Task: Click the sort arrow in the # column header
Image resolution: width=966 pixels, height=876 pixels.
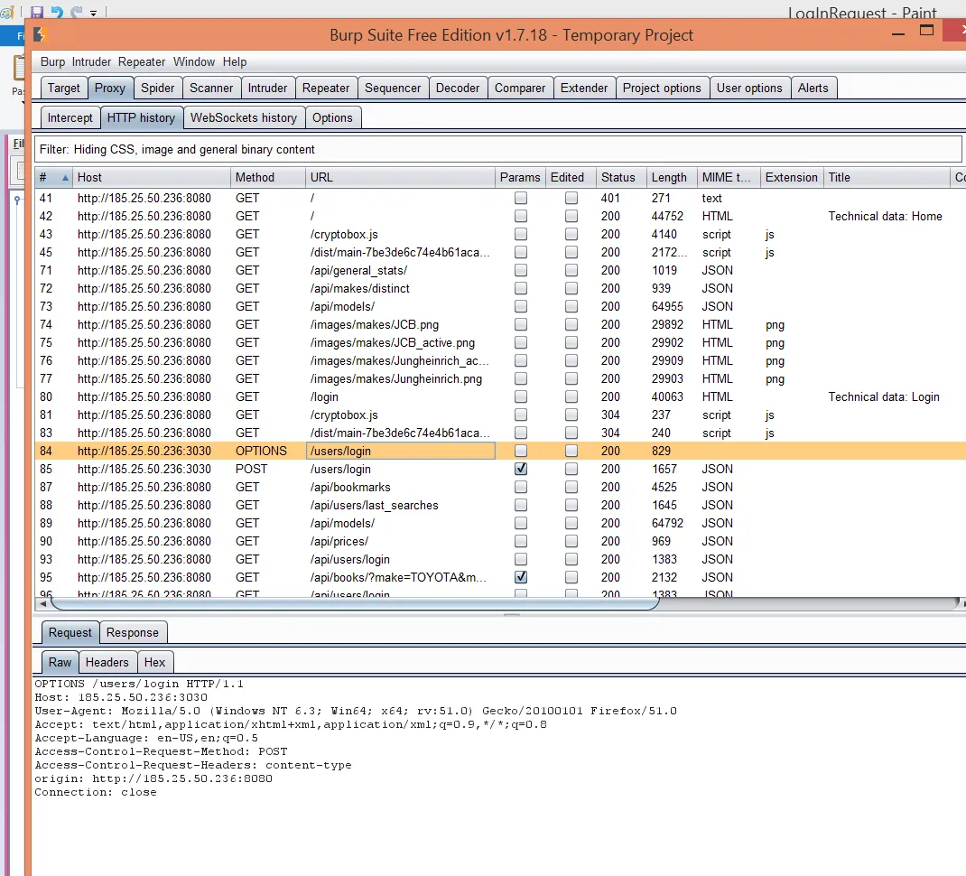Action: point(65,178)
